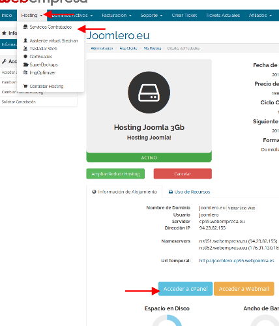The height and width of the screenshot is (326, 279).
Task: Click the SuperBackups folder icon
Action: 26,65
